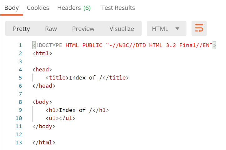226x150 pixels.
Task: Click the h1 heading code line
Action: click(x=77, y=110)
